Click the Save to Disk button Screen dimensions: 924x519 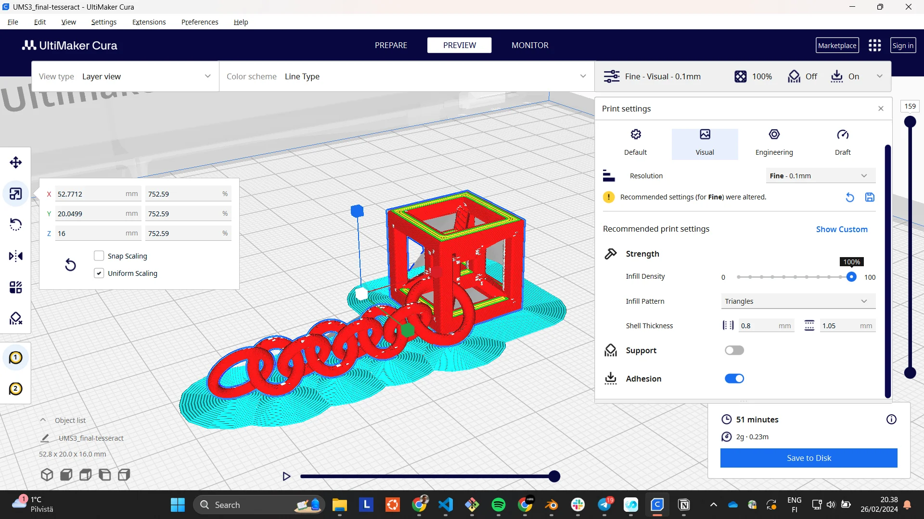point(808,458)
